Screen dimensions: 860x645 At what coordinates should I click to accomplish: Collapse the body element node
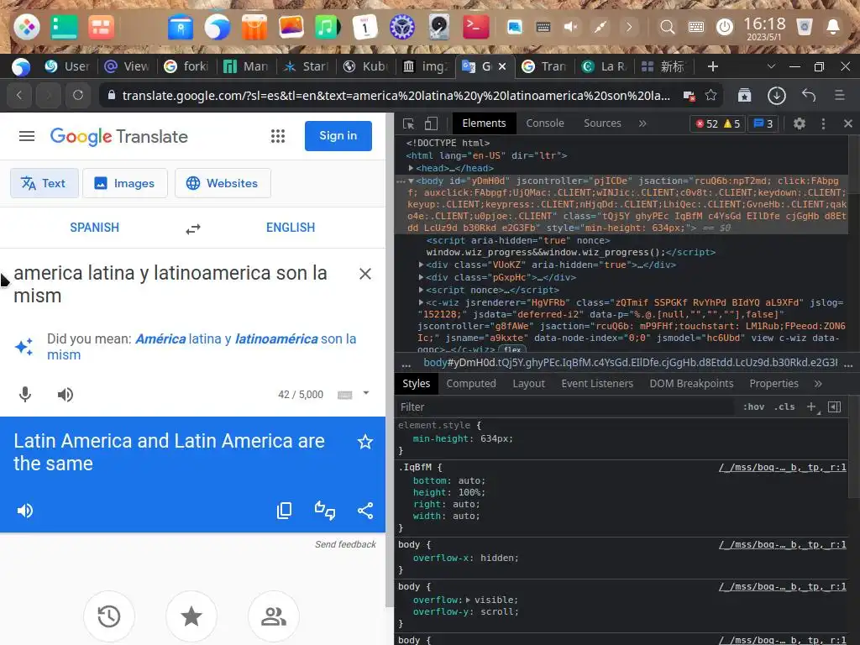click(411, 181)
